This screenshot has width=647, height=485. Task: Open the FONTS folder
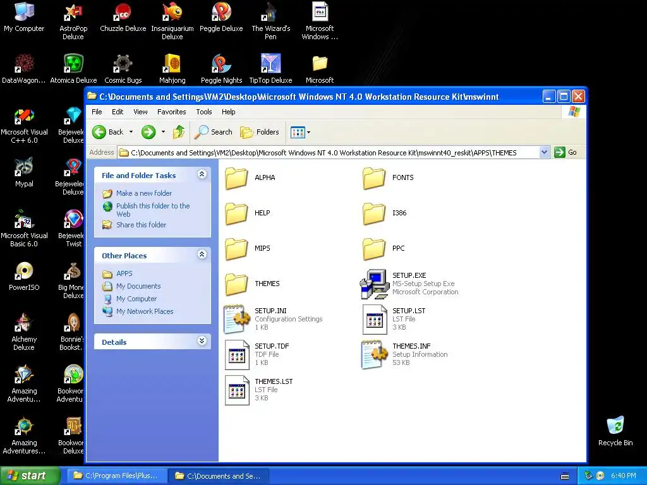[374, 177]
